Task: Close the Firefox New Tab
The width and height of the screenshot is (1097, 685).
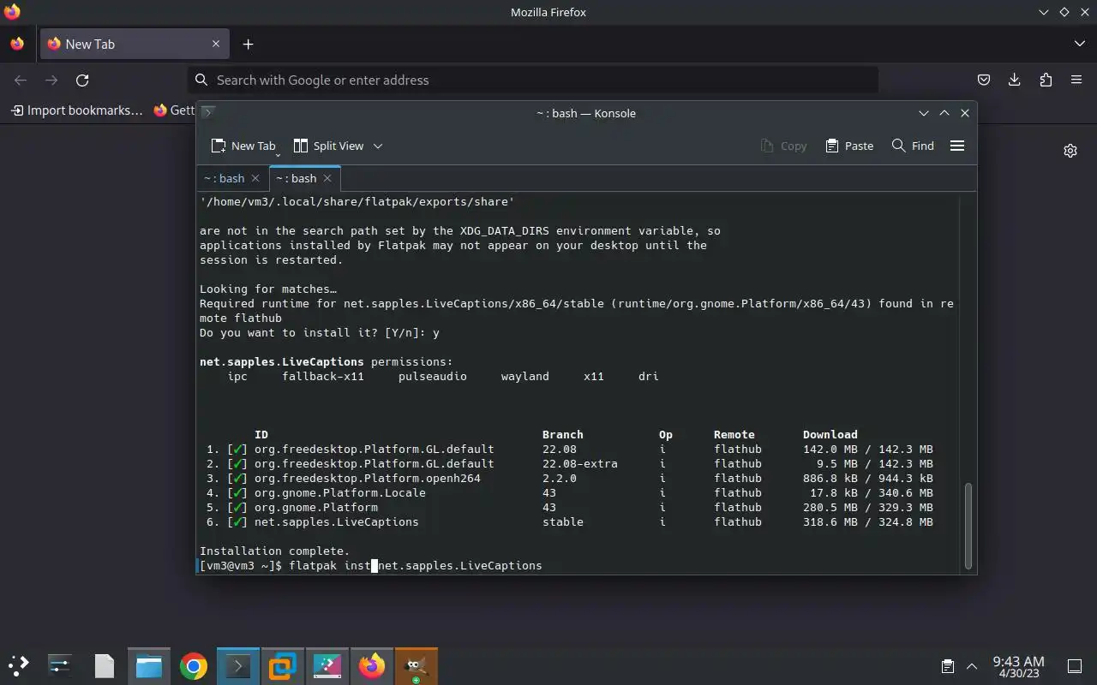Action: click(x=216, y=44)
